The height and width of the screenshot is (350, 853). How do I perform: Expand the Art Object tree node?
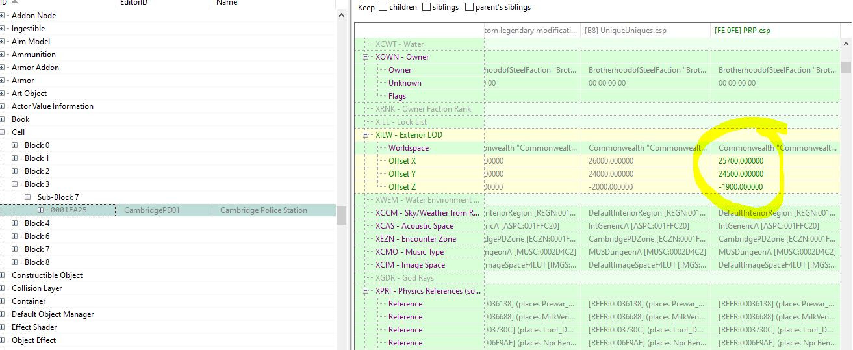3,94
